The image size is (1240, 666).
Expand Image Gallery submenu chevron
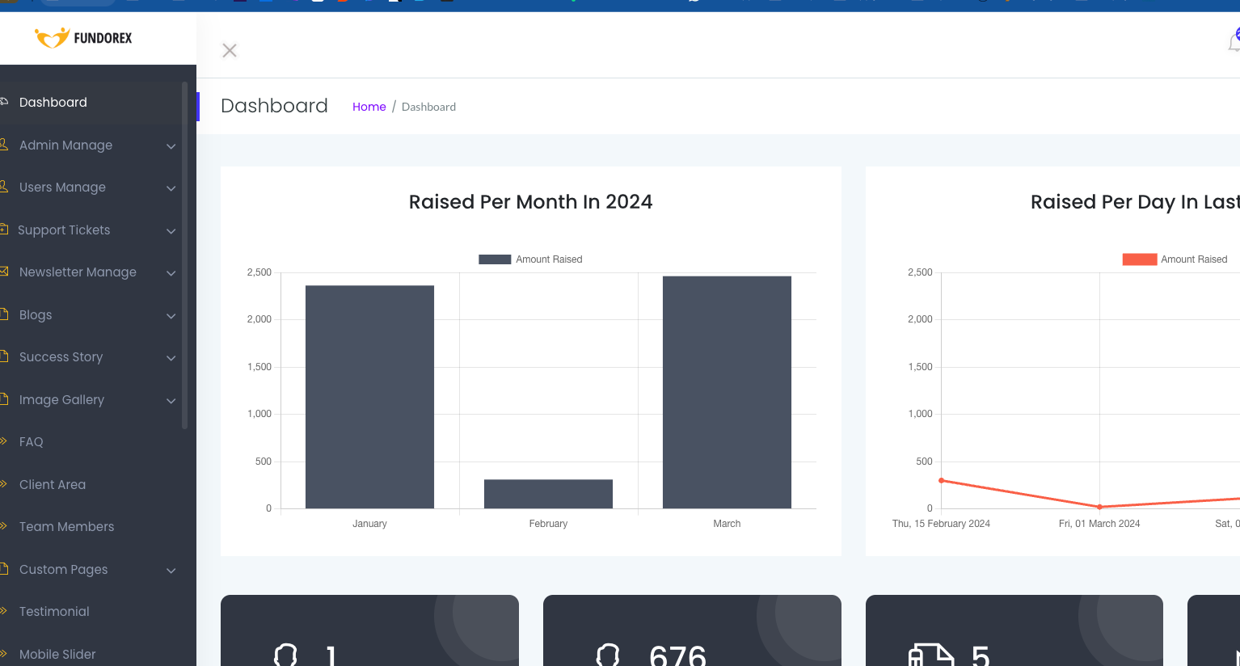click(171, 401)
